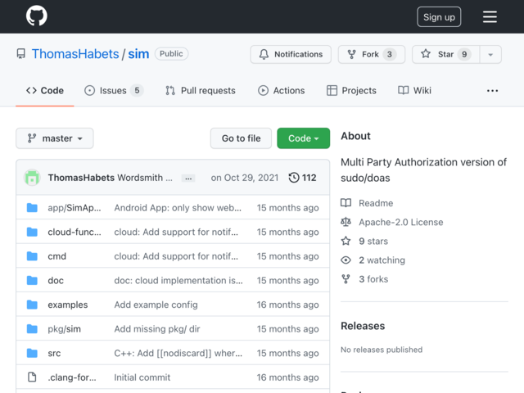Open the pkg/sim folder

tap(64, 329)
